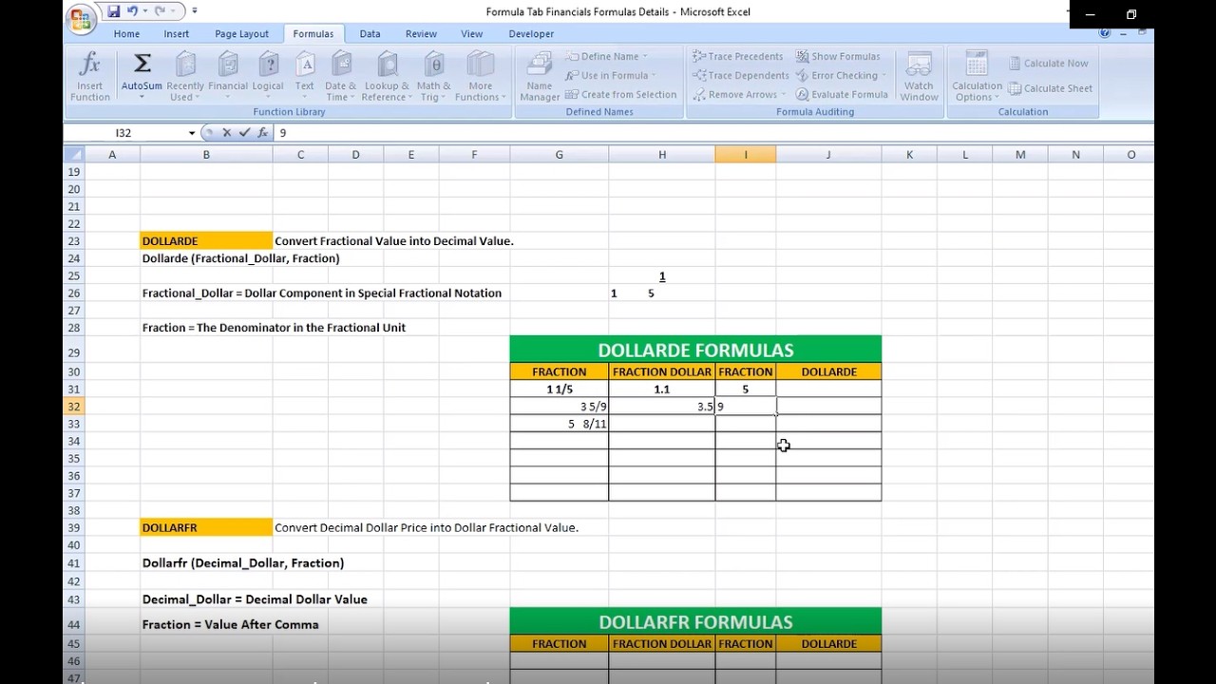This screenshot has height=684, width=1216.
Task: Trace Precedents for the active cell
Action: click(737, 56)
